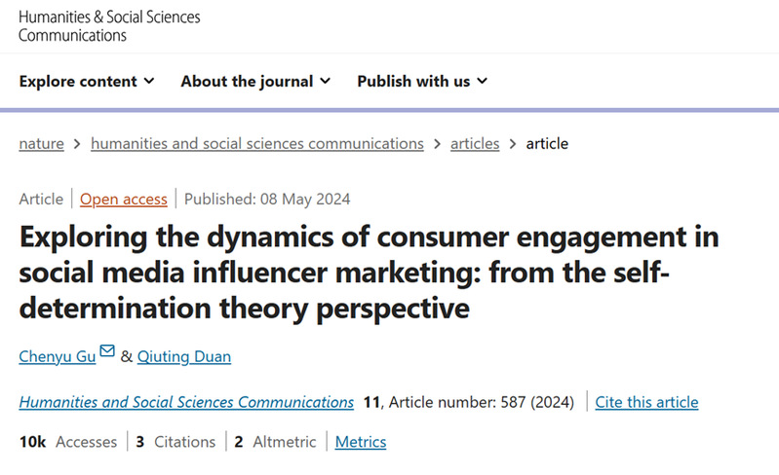Open author Chenyu Gu's profile link
Viewport: 779px width, 475px height.
pos(58,356)
